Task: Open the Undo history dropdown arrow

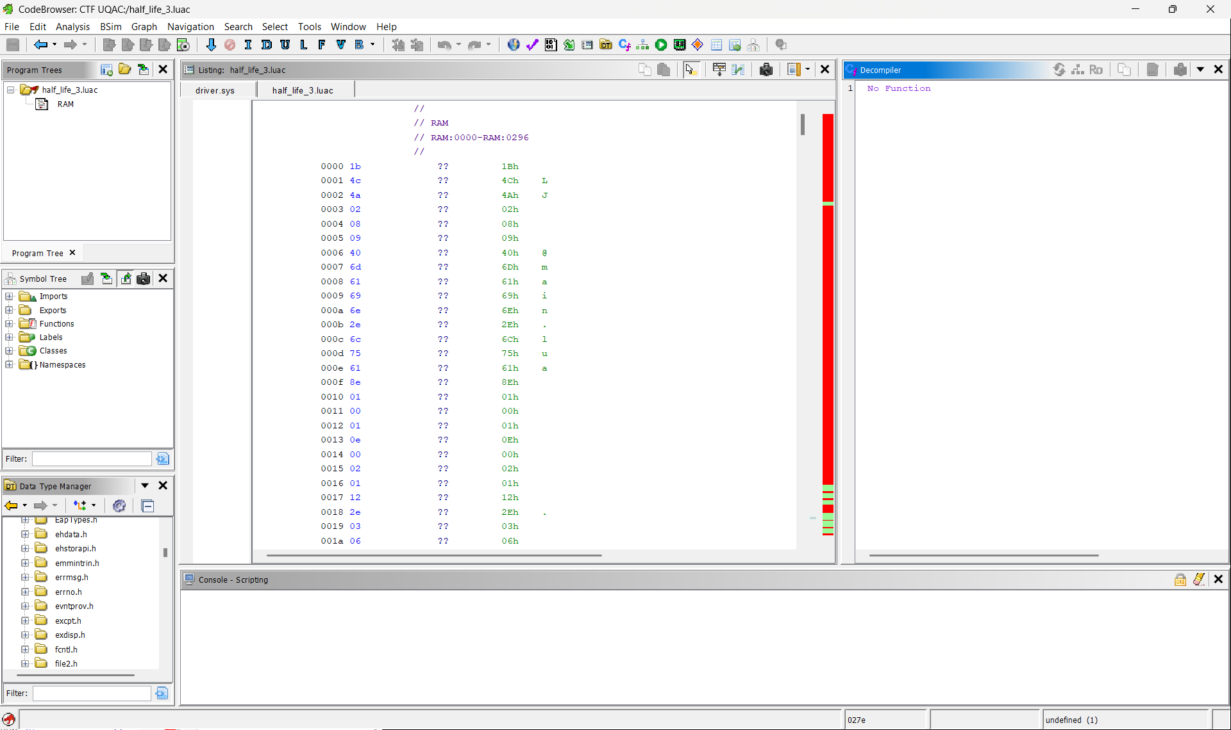Action: point(458,45)
